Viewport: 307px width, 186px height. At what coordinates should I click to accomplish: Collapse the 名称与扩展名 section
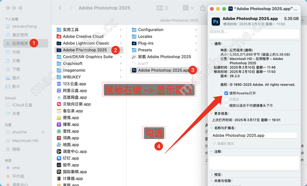[211, 128]
